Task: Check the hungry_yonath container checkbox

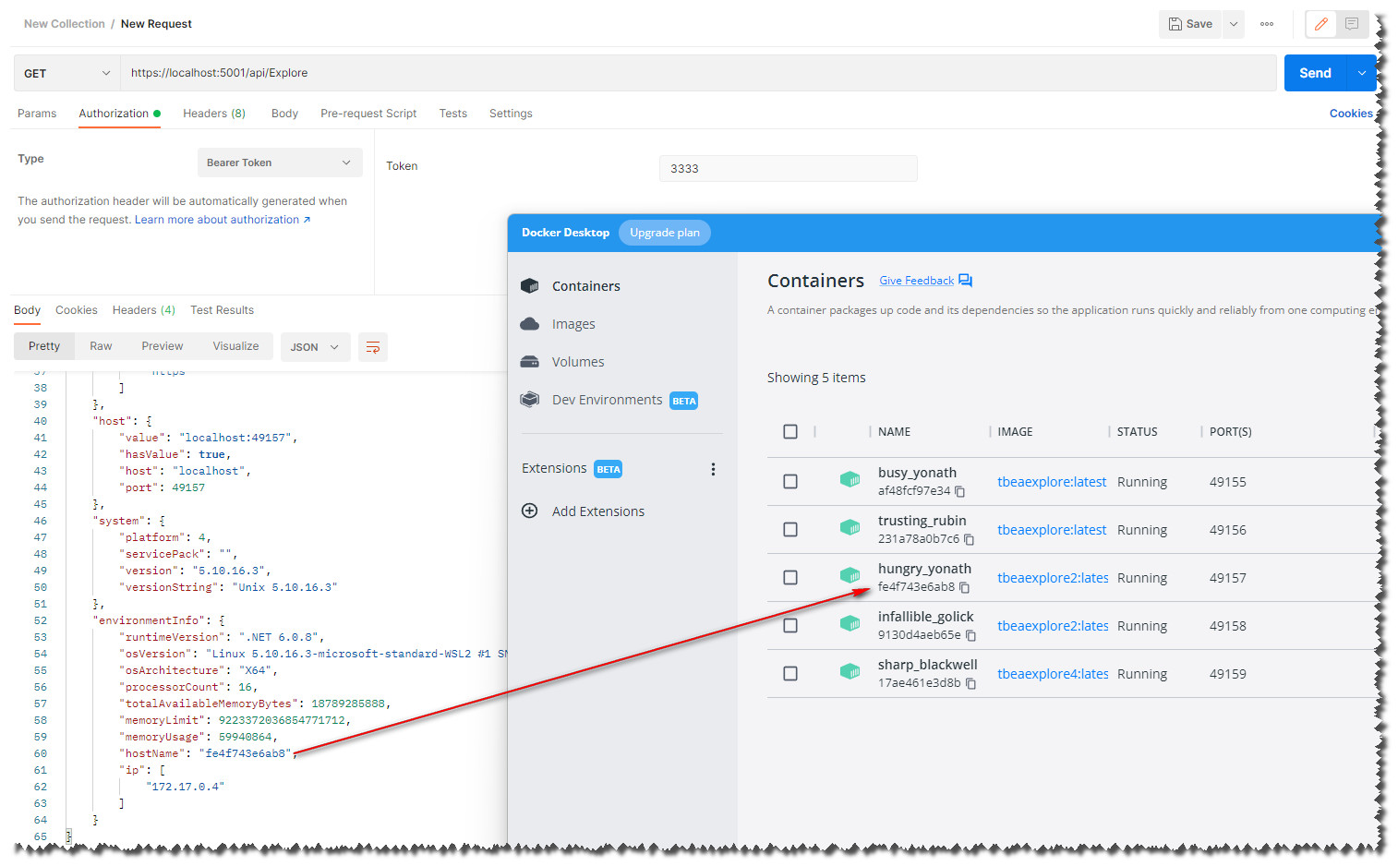Action: (790, 578)
